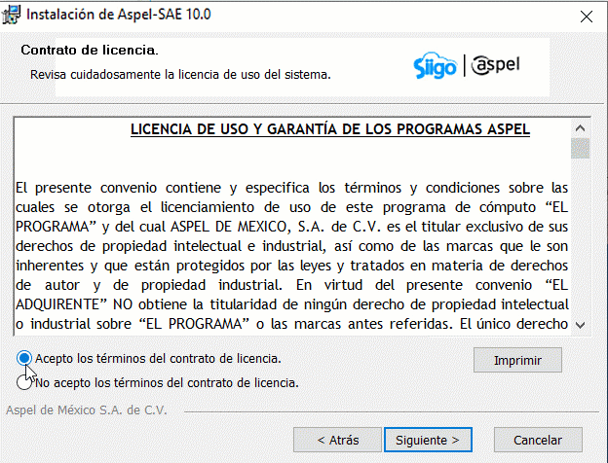Viewport: 608px width, 463px height.
Task: Click the 'Revisa cuidadosamente la licencia' subtitle
Action: pyautogui.click(x=180, y=74)
